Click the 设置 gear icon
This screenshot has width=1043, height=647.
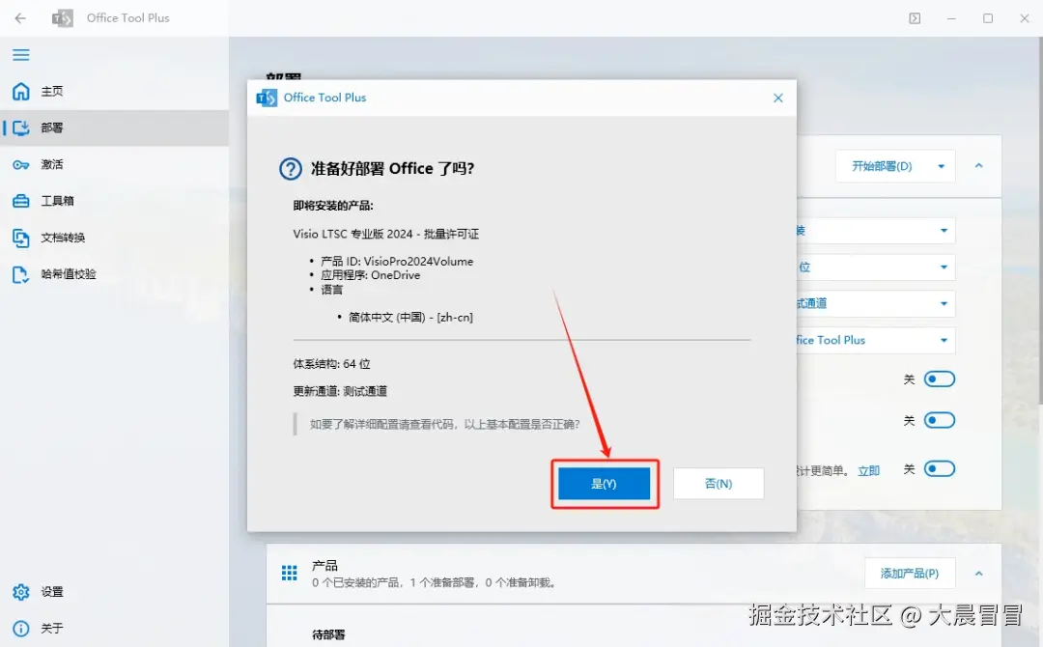21,592
